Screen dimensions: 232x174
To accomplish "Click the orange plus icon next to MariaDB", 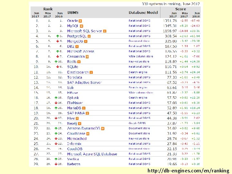I will click(84, 108).
